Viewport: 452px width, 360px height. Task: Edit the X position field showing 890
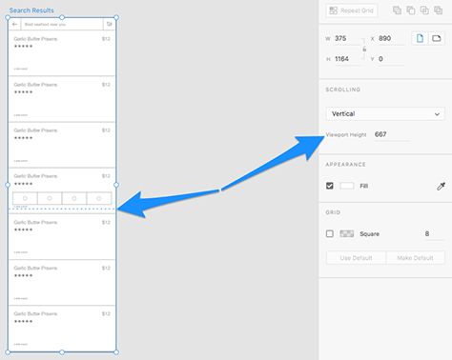(391, 39)
